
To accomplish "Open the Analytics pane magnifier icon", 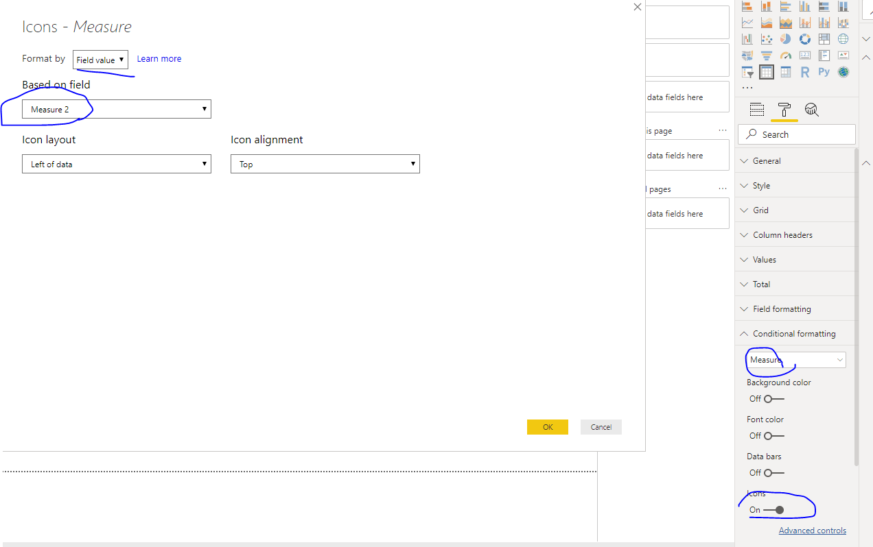I will coord(812,110).
